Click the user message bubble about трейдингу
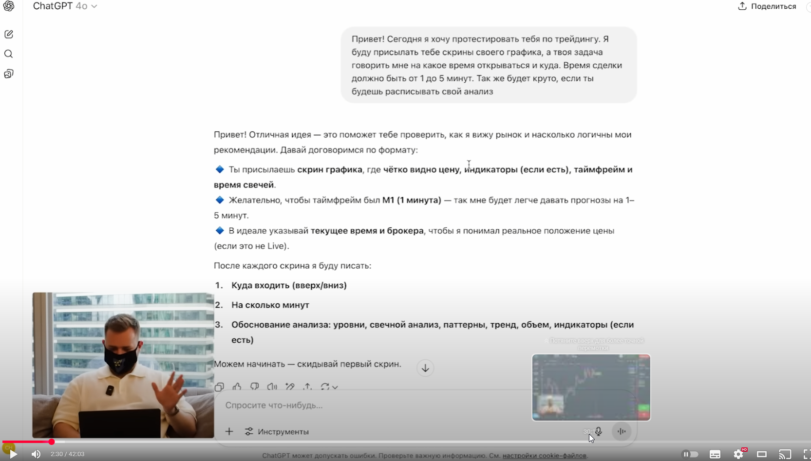 click(489, 65)
